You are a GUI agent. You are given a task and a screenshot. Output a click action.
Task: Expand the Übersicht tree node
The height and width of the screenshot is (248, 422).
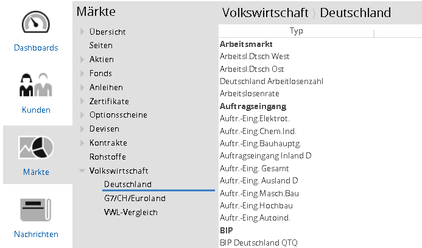point(82,32)
